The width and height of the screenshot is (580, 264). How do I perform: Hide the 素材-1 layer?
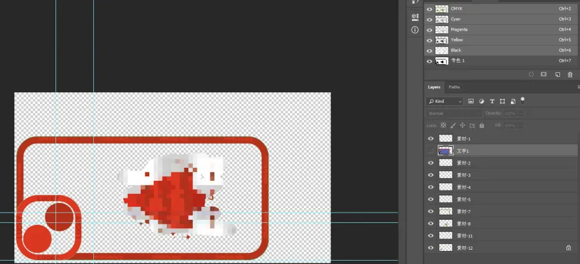coord(431,139)
